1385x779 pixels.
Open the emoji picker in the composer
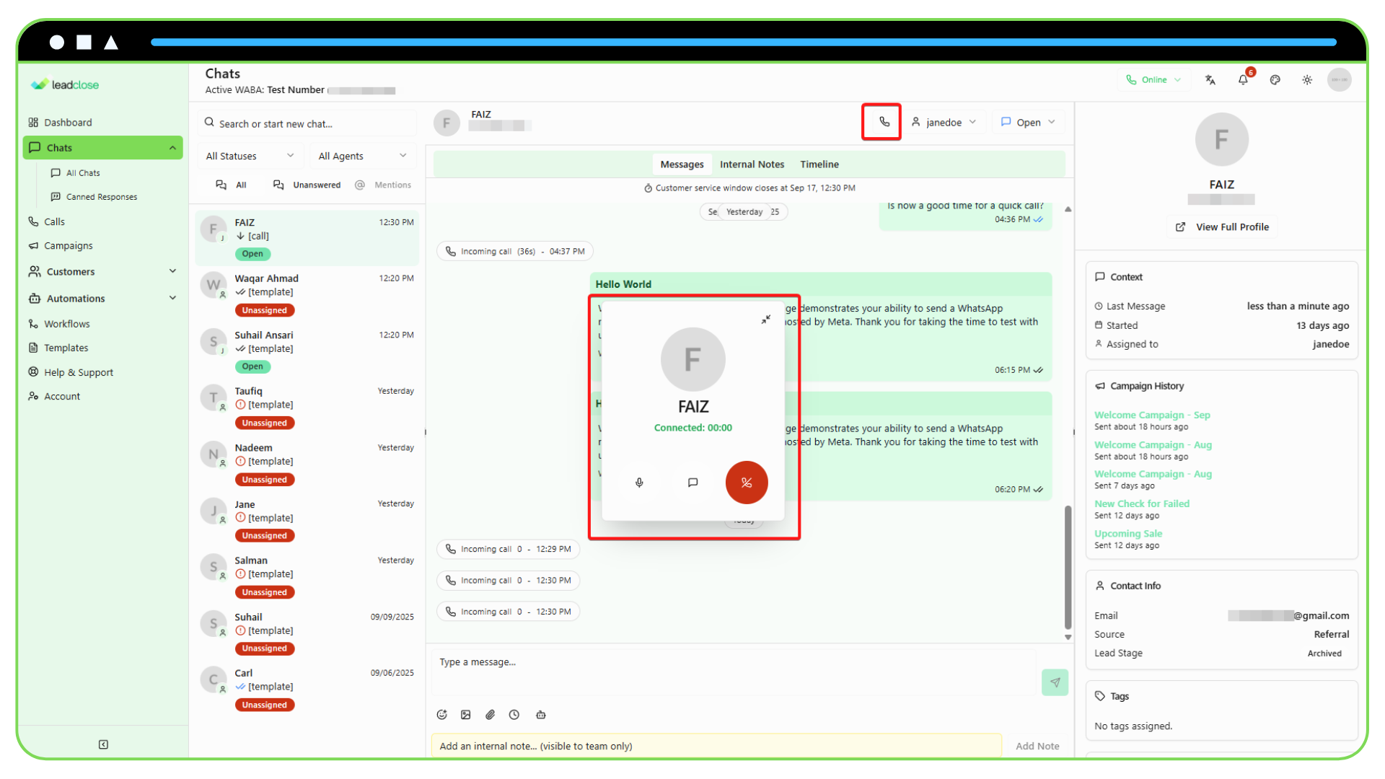(441, 715)
